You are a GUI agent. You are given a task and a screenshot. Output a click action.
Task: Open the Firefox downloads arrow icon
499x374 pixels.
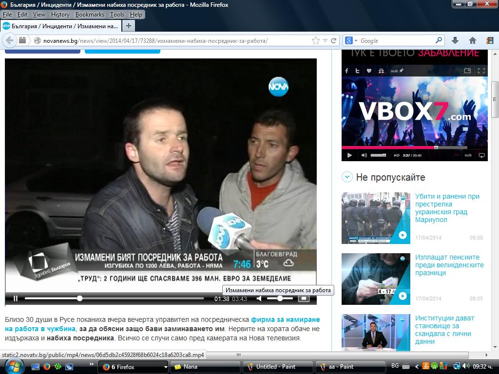point(455,40)
